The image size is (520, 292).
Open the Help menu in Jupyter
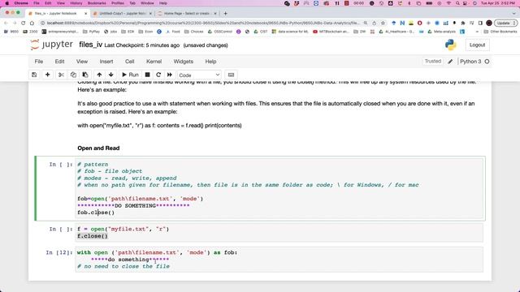pos(210,62)
